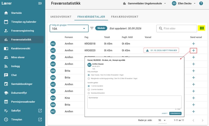Screen dimensions: 209x126
Task: Open Permisjonssøknader calendar-x icon
Action: (6, 102)
